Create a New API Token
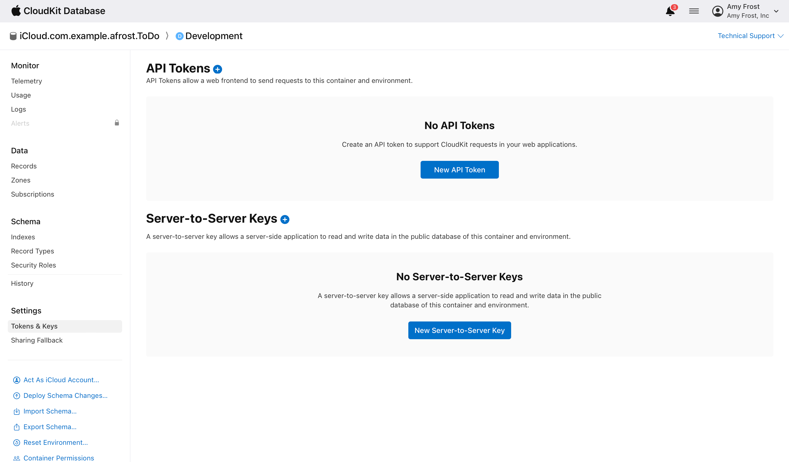The height and width of the screenshot is (462, 789). [459, 169]
